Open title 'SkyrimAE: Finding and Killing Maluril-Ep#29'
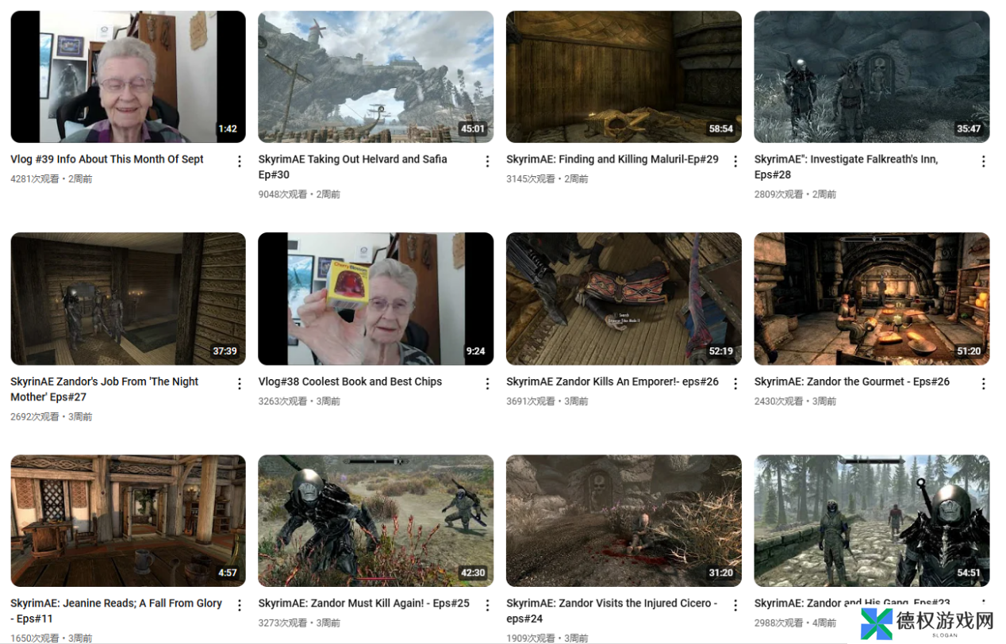Screen dimensions: 1006x644 click(x=612, y=159)
